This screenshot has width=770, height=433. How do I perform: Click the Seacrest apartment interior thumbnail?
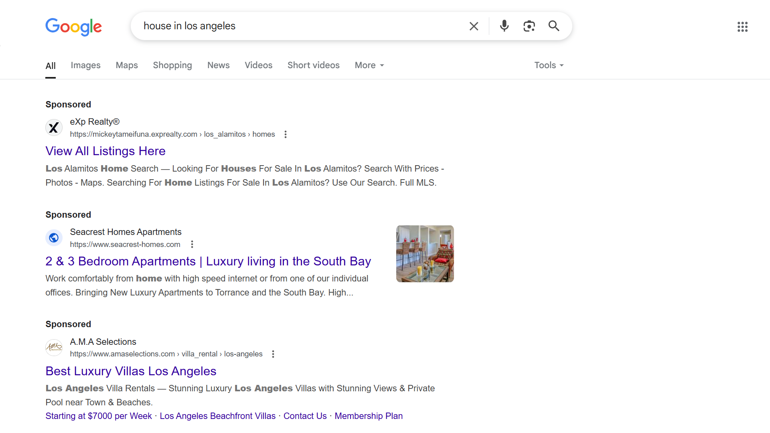pos(425,254)
